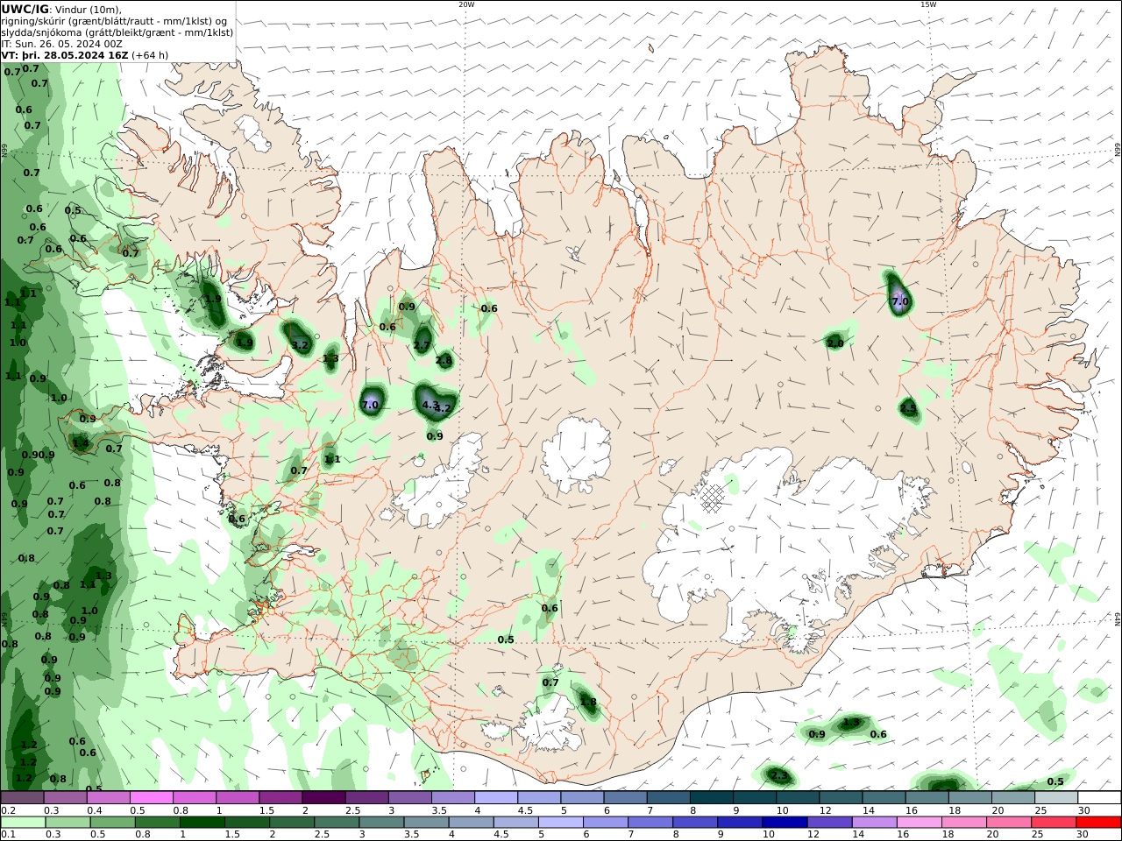
Task: Click the 20W longitude label at the top
Action: click(x=466, y=4)
